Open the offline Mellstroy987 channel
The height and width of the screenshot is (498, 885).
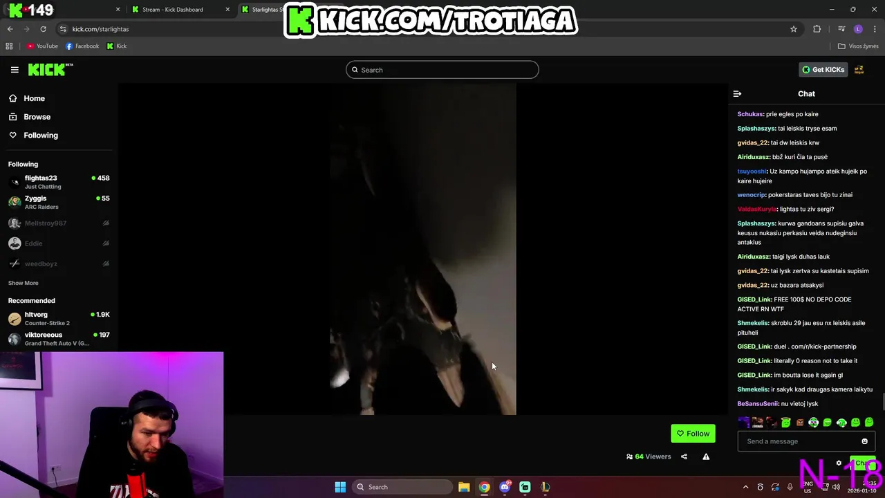(x=59, y=223)
